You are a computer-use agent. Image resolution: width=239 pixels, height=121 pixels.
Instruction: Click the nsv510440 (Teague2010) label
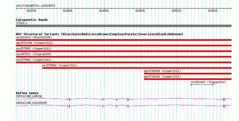(x=208, y=82)
